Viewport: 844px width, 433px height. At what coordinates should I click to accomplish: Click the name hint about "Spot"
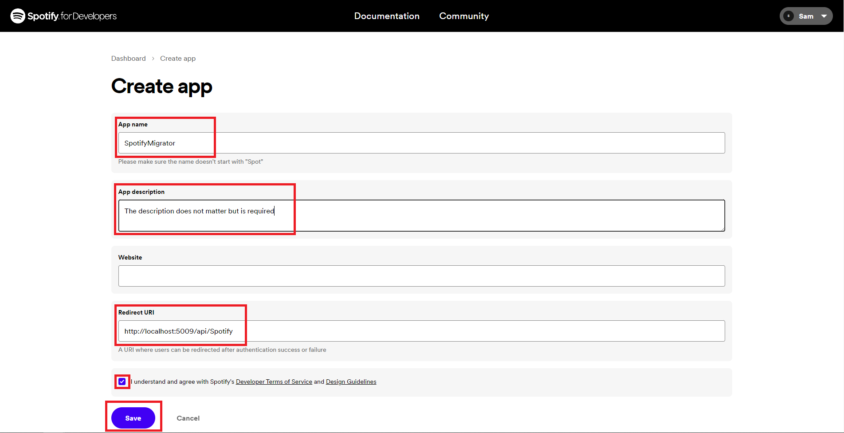191,161
